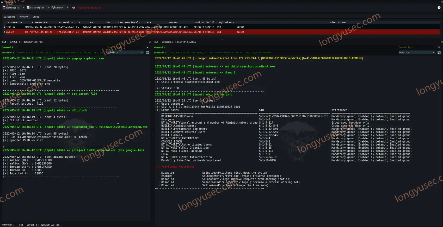Click the https://172.31.15.193:443 listener host cell
443x227 pixels.
tap(40, 27)
